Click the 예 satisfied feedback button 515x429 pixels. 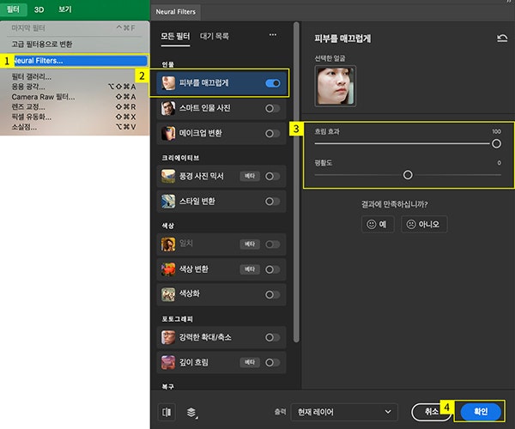click(378, 224)
